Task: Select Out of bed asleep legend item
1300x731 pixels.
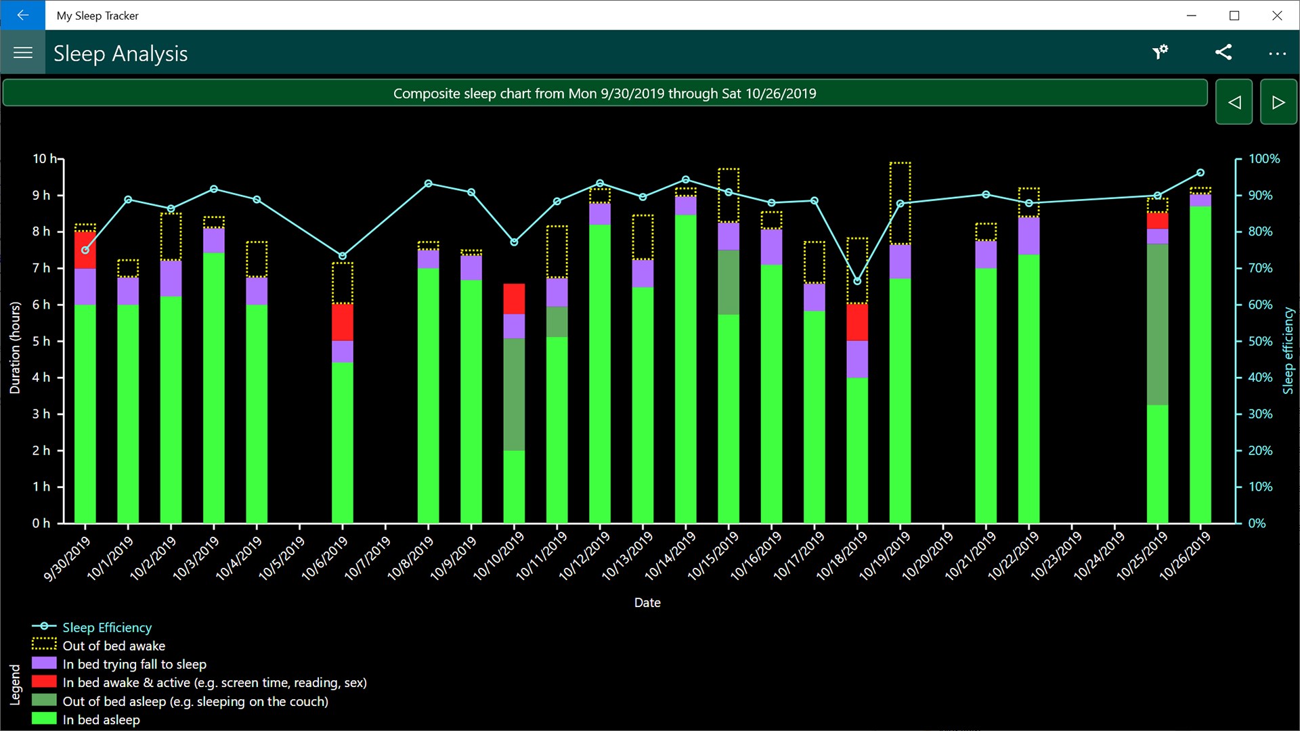Action: point(195,701)
